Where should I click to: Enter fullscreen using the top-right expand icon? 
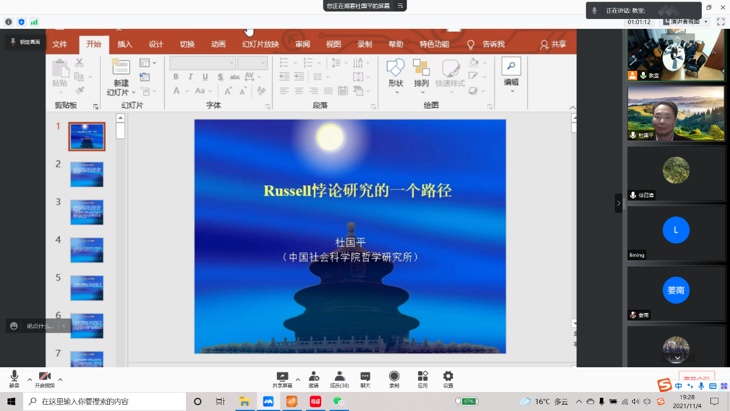tap(720, 22)
